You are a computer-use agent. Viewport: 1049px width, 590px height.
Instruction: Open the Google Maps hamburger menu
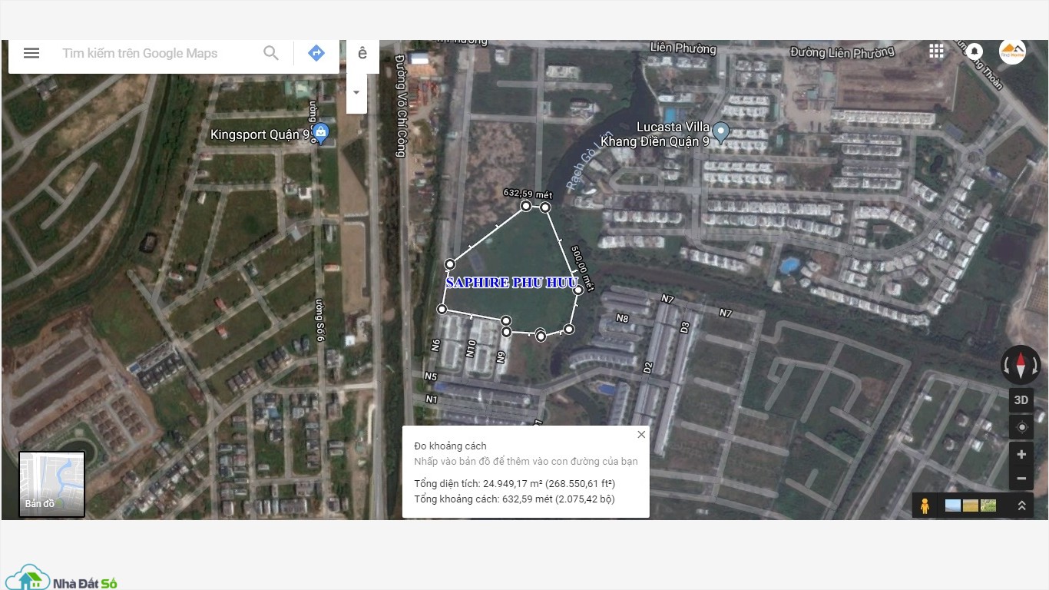[x=31, y=53]
